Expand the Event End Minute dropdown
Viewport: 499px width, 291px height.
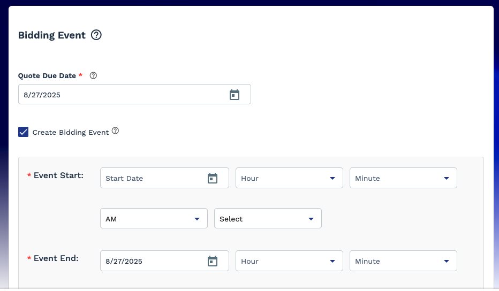[x=403, y=261]
